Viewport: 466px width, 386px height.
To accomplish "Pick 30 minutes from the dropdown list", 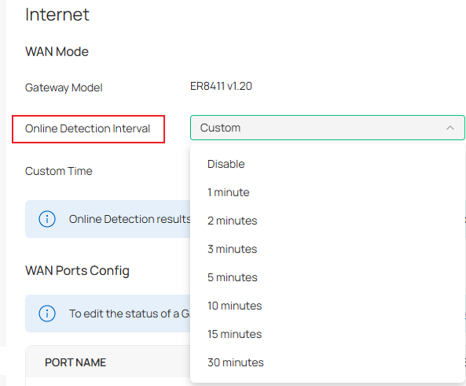I will pyautogui.click(x=235, y=362).
